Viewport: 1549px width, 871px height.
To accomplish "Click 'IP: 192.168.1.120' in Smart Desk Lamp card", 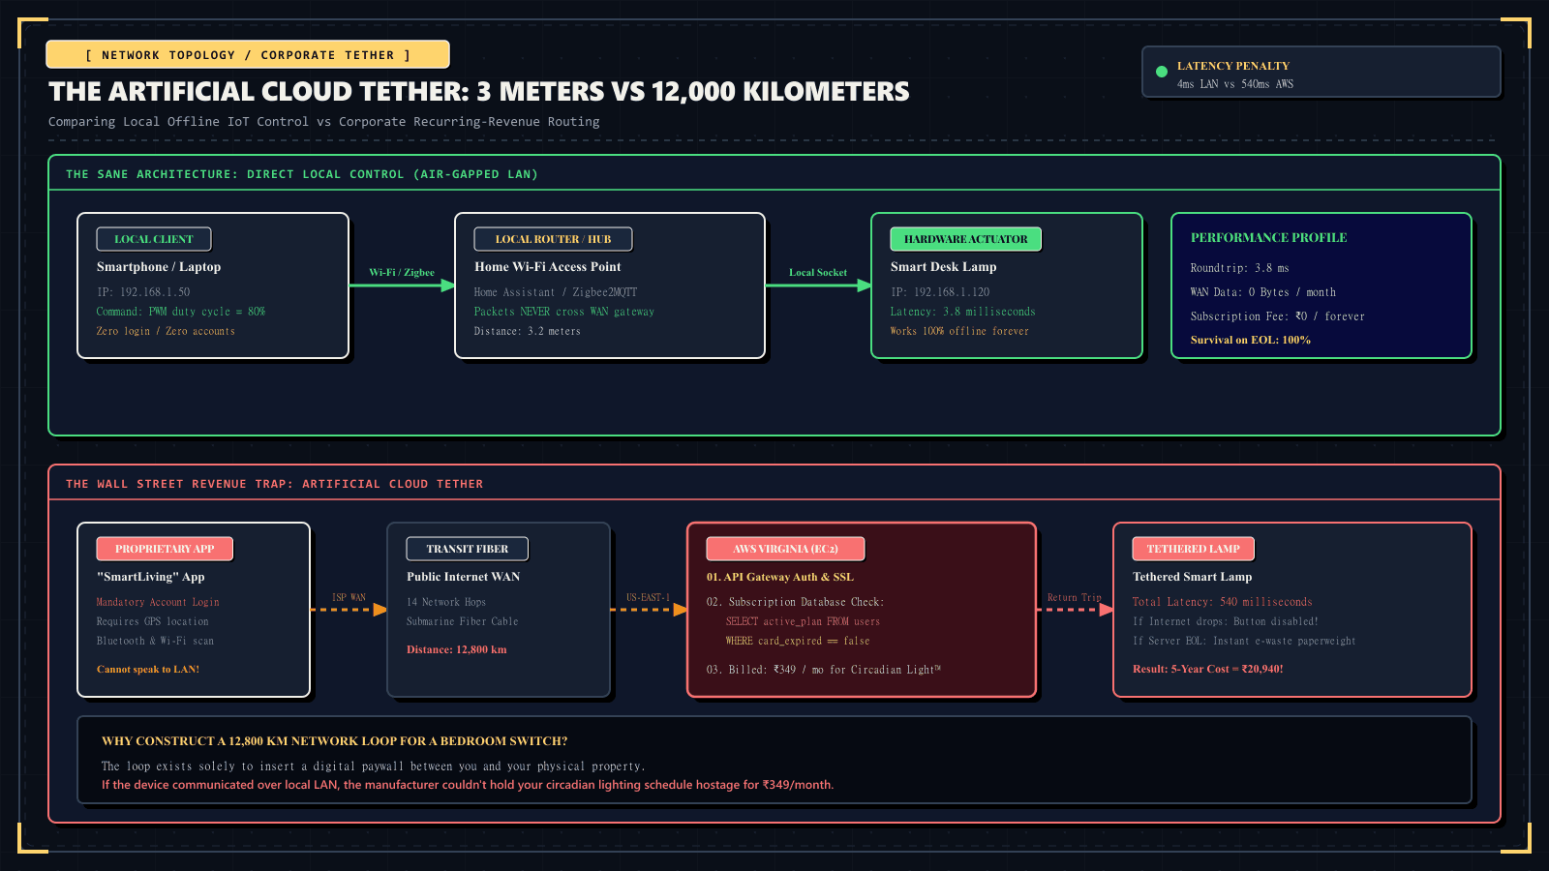I will pos(940,292).
